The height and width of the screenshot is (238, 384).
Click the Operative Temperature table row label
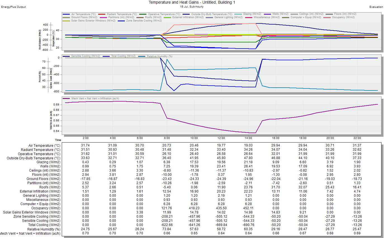point(39,154)
